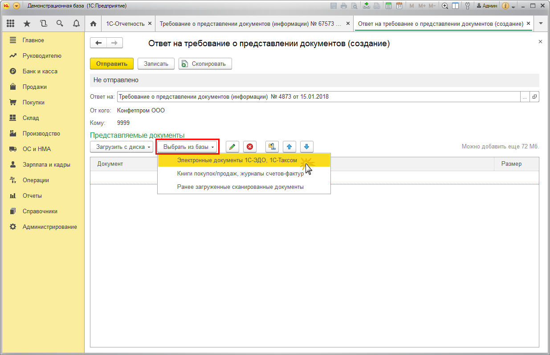The height and width of the screenshot is (355, 550).
Task: Click the ellipsis select button in Ответ на field
Action: click(x=525, y=96)
